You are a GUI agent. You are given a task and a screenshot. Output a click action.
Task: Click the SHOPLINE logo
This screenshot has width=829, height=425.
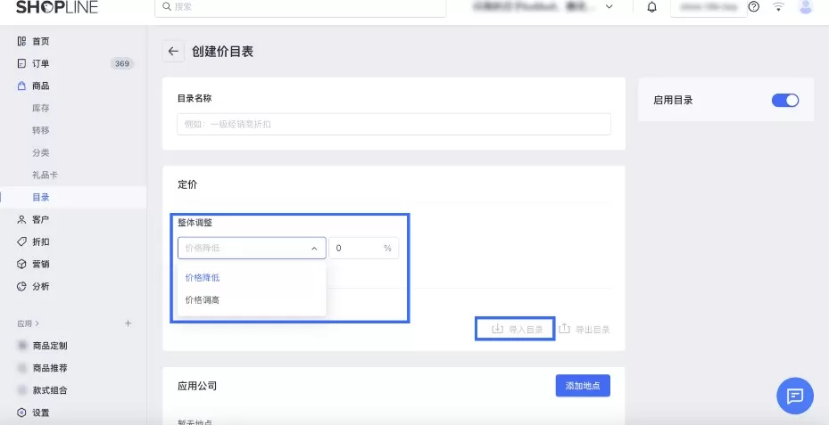(x=56, y=7)
